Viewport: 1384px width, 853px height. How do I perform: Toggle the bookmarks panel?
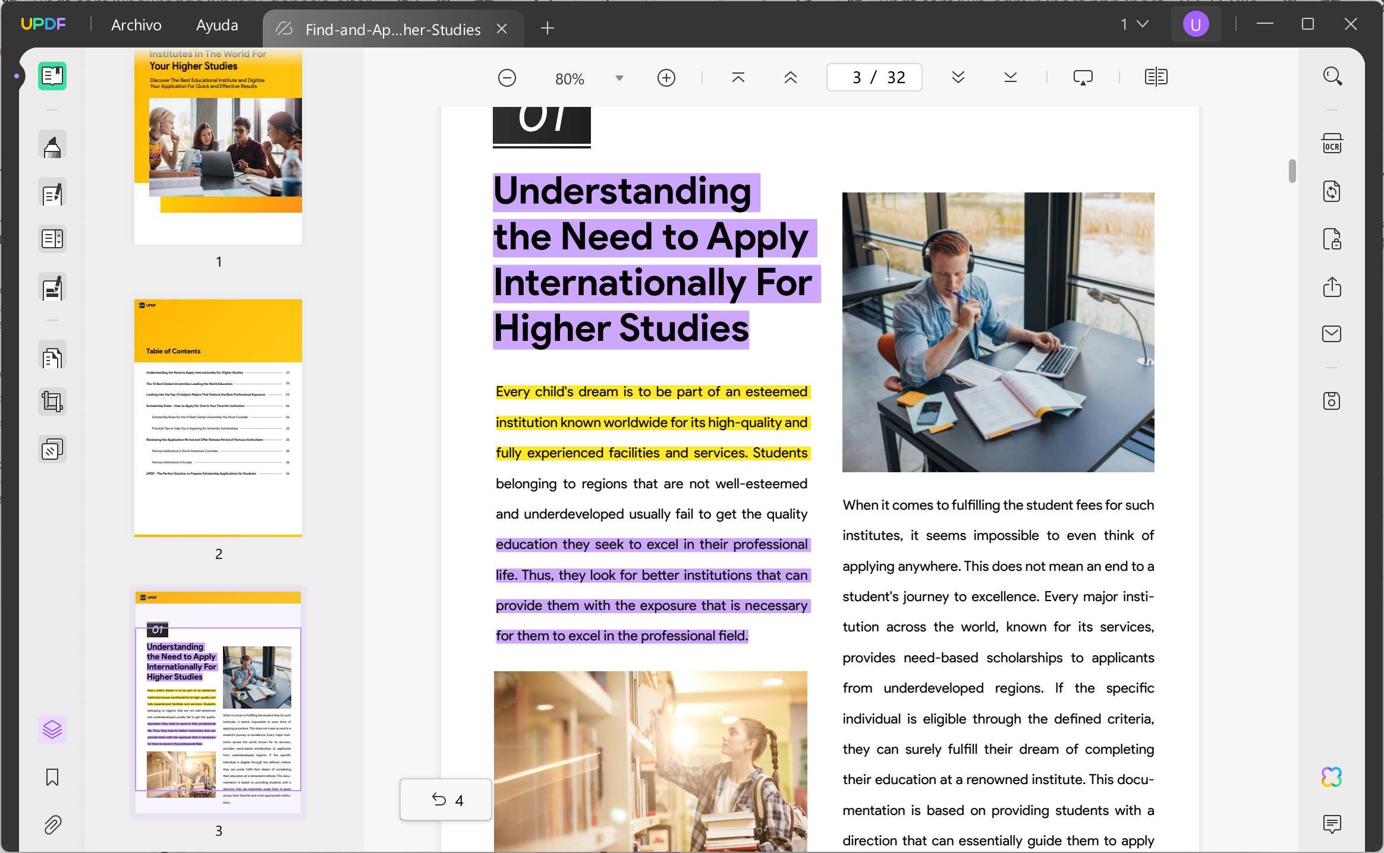point(52,777)
